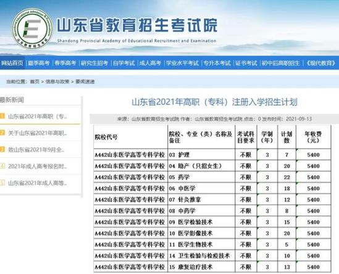The image size is (339, 274).
Task: Open the 网站首页 navigation item
Action: [x=12, y=63]
